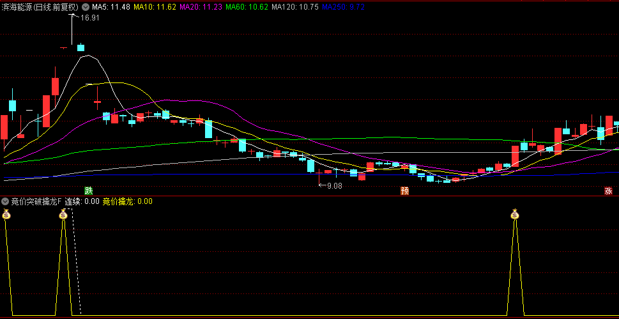Expand the 竞价突破擒龙 indicator dropdown arrow
Viewport: 619px width, 319px height.
(5, 201)
